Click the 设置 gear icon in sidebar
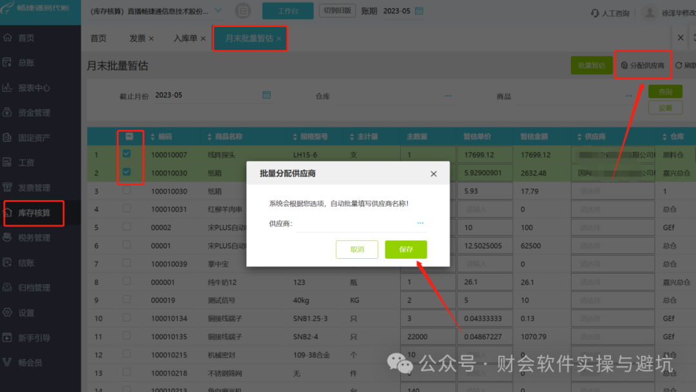 click(x=8, y=313)
